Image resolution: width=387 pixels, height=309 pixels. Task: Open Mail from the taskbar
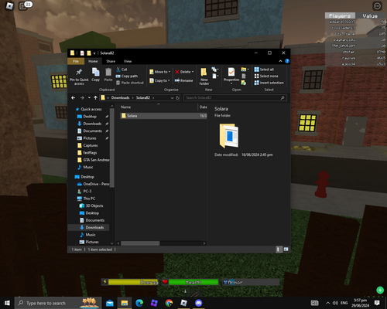(x=110, y=303)
